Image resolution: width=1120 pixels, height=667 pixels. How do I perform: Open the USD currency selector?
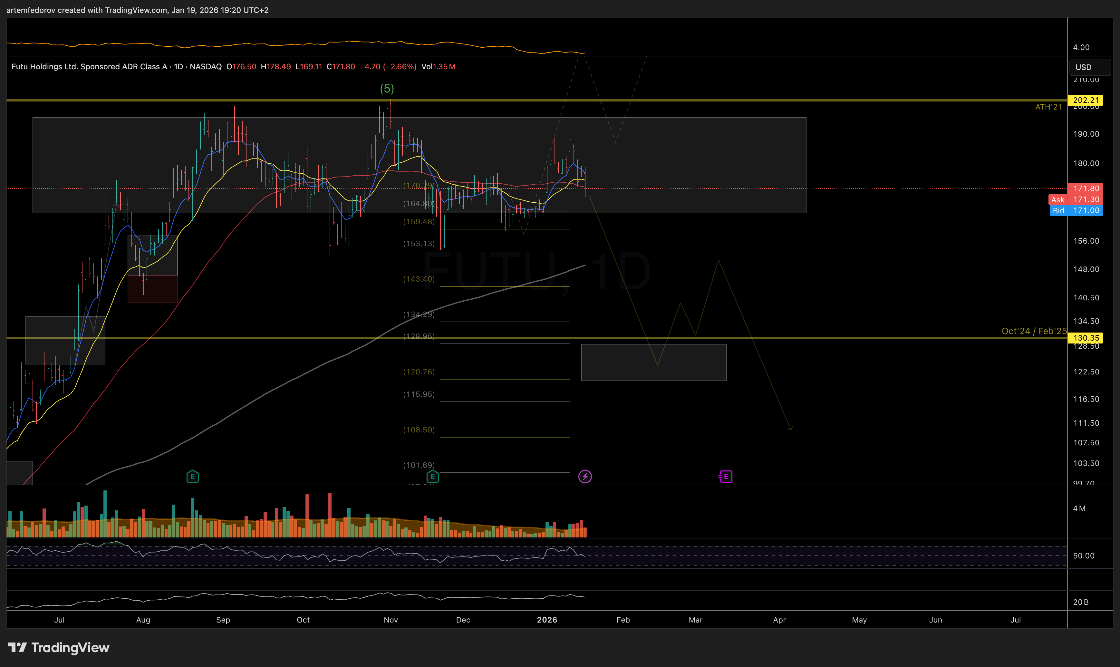[1090, 67]
